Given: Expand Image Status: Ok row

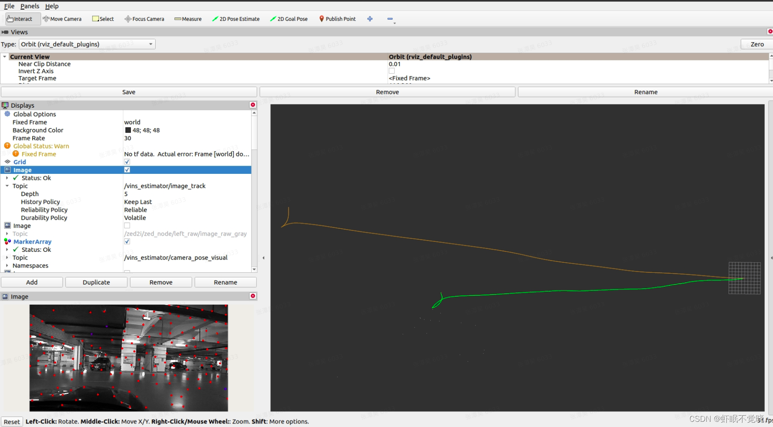Looking at the screenshot, I should [7, 178].
